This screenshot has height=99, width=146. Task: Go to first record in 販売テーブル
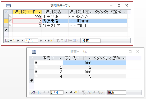click(x=44, y=92)
